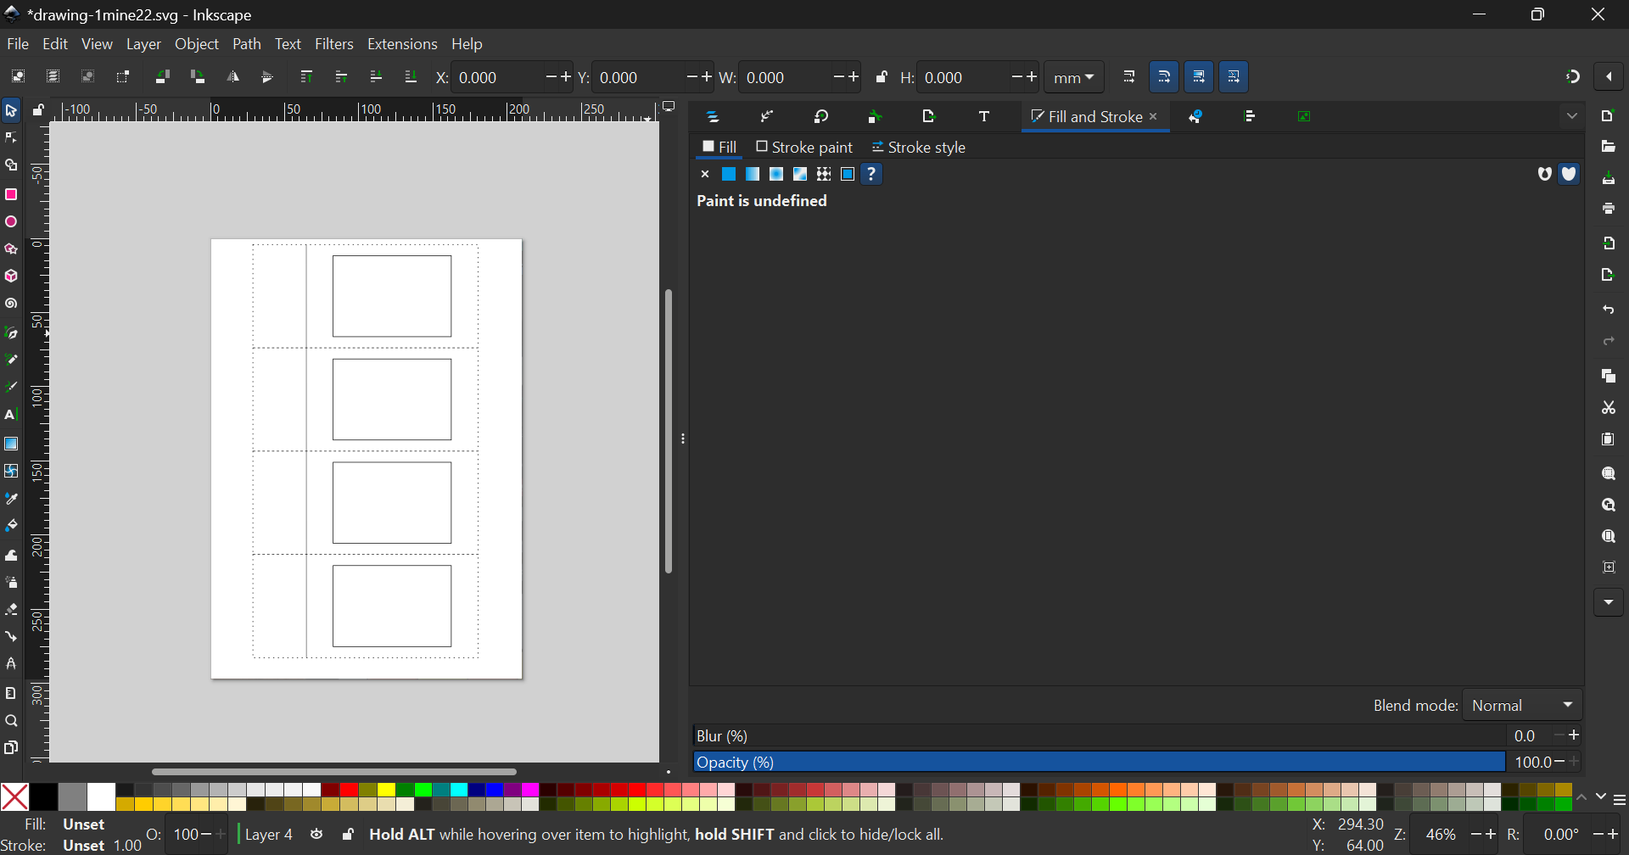Select no paint X fill option

tap(705, 175)
